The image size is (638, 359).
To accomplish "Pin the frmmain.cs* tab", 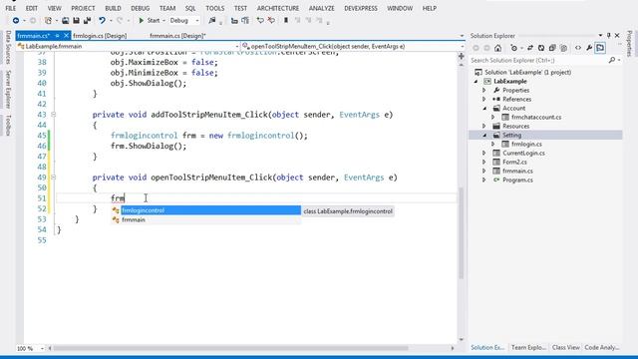I will (x=57, y=36).
